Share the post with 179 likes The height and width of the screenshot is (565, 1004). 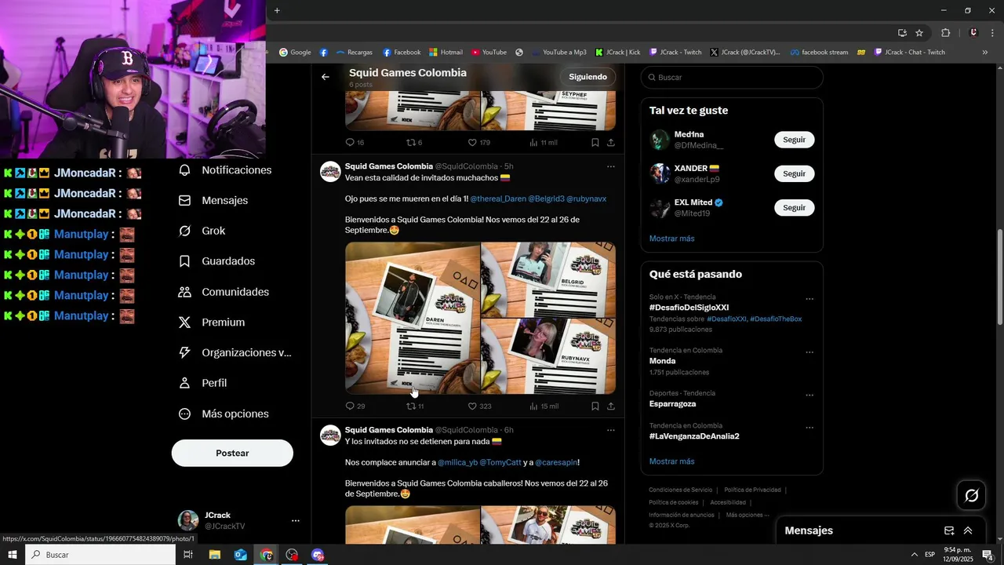(610, 143)
